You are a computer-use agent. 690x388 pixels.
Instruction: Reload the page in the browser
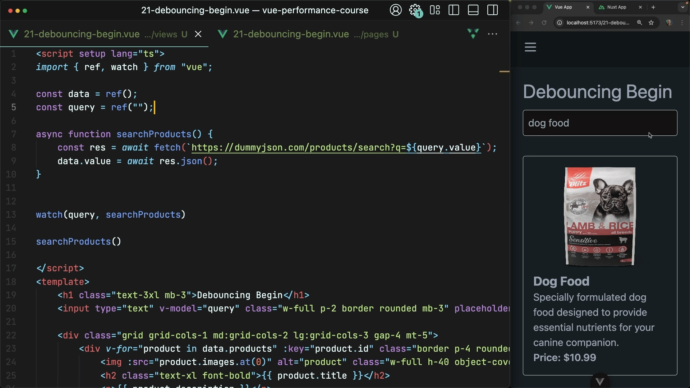[x=544, y=23]
